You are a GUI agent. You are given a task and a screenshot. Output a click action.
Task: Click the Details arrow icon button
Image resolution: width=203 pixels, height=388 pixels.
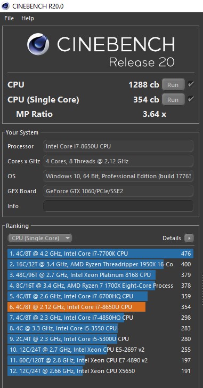click(189, 238)
